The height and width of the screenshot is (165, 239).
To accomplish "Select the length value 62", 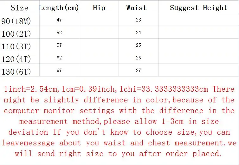I will point(59,58).
